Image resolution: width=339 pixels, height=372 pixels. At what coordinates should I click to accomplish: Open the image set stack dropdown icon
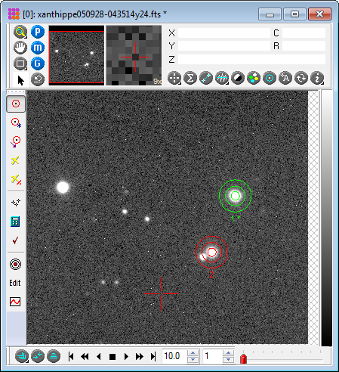[22, 356]
